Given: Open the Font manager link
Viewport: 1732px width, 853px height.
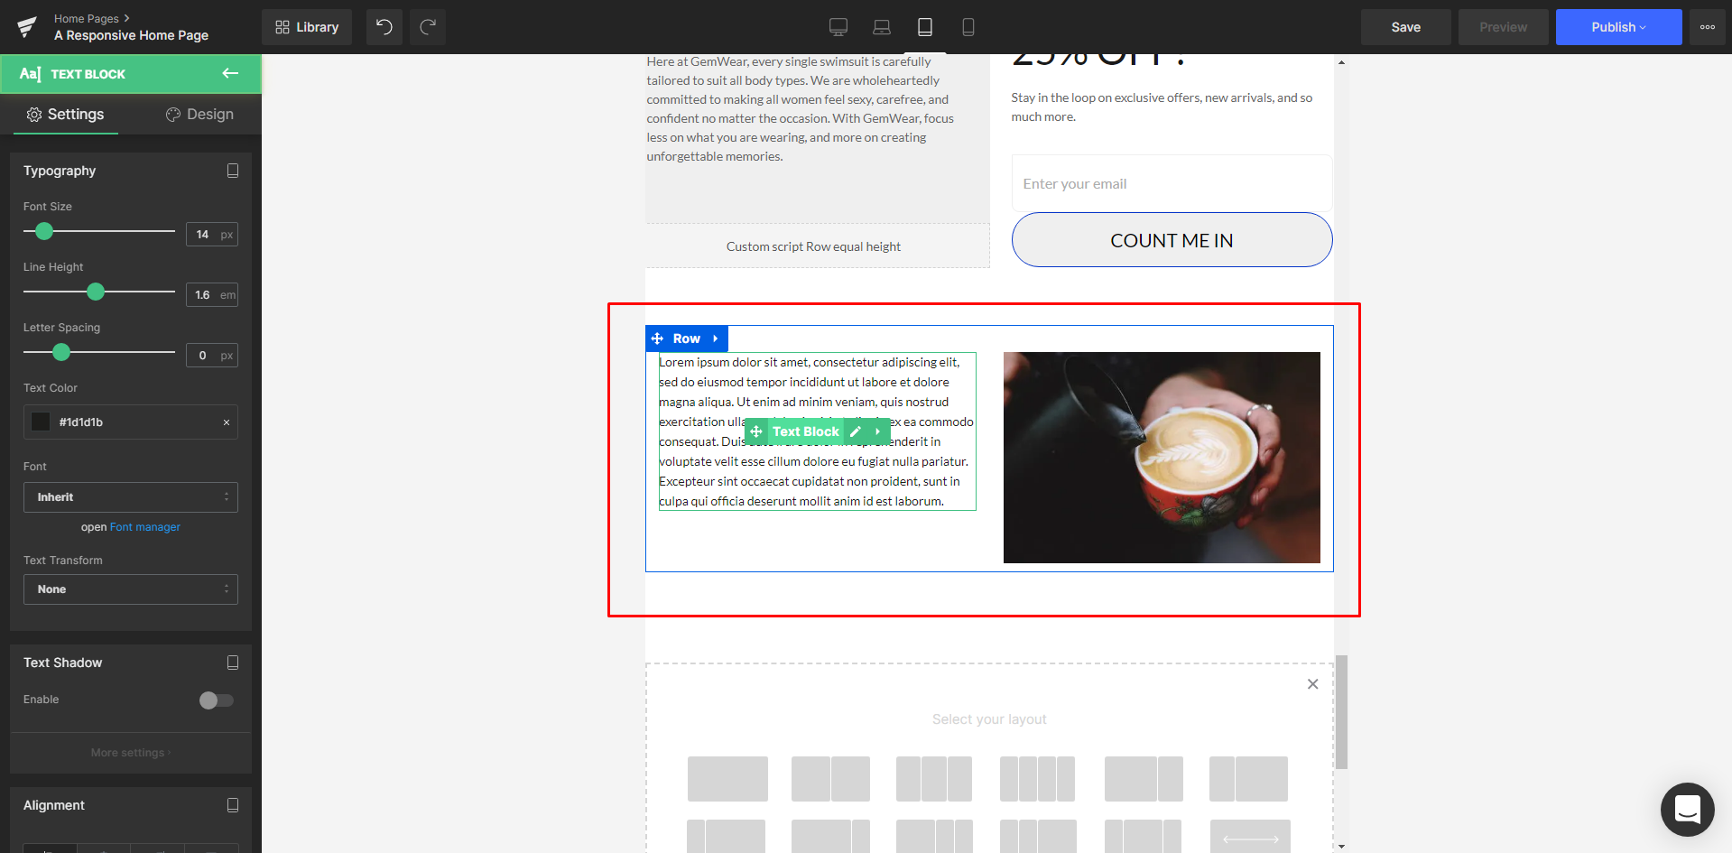Looking at the screenshot, I should tap(144, 527).
